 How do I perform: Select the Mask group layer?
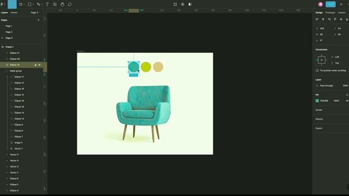pos(16,71)
